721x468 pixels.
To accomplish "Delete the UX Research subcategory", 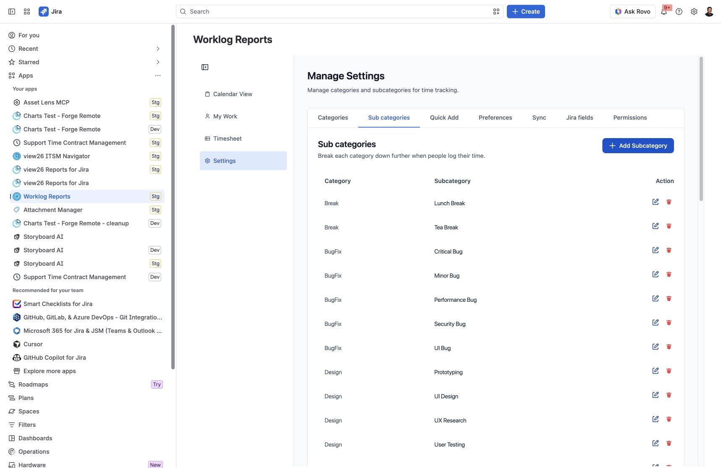I will tap(669, 419).
